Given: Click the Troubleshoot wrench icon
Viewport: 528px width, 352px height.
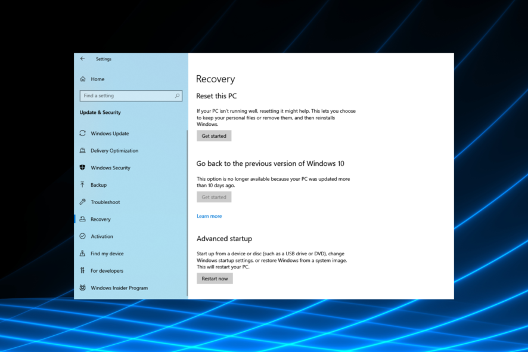Looking at the screenshot, I should (x=82, y=202).
